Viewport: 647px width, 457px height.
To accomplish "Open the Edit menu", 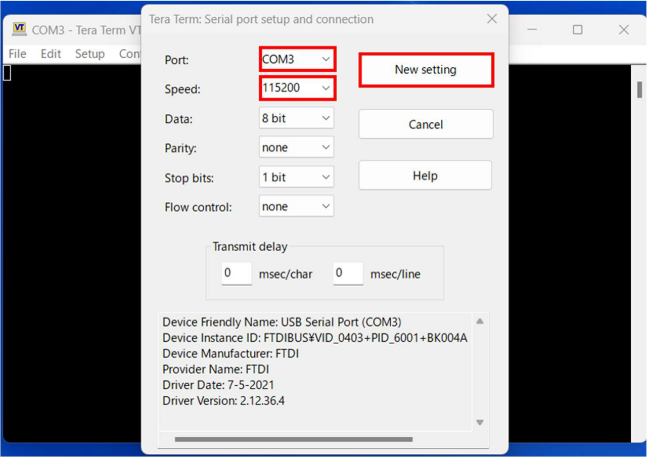I will pos(51,54).
